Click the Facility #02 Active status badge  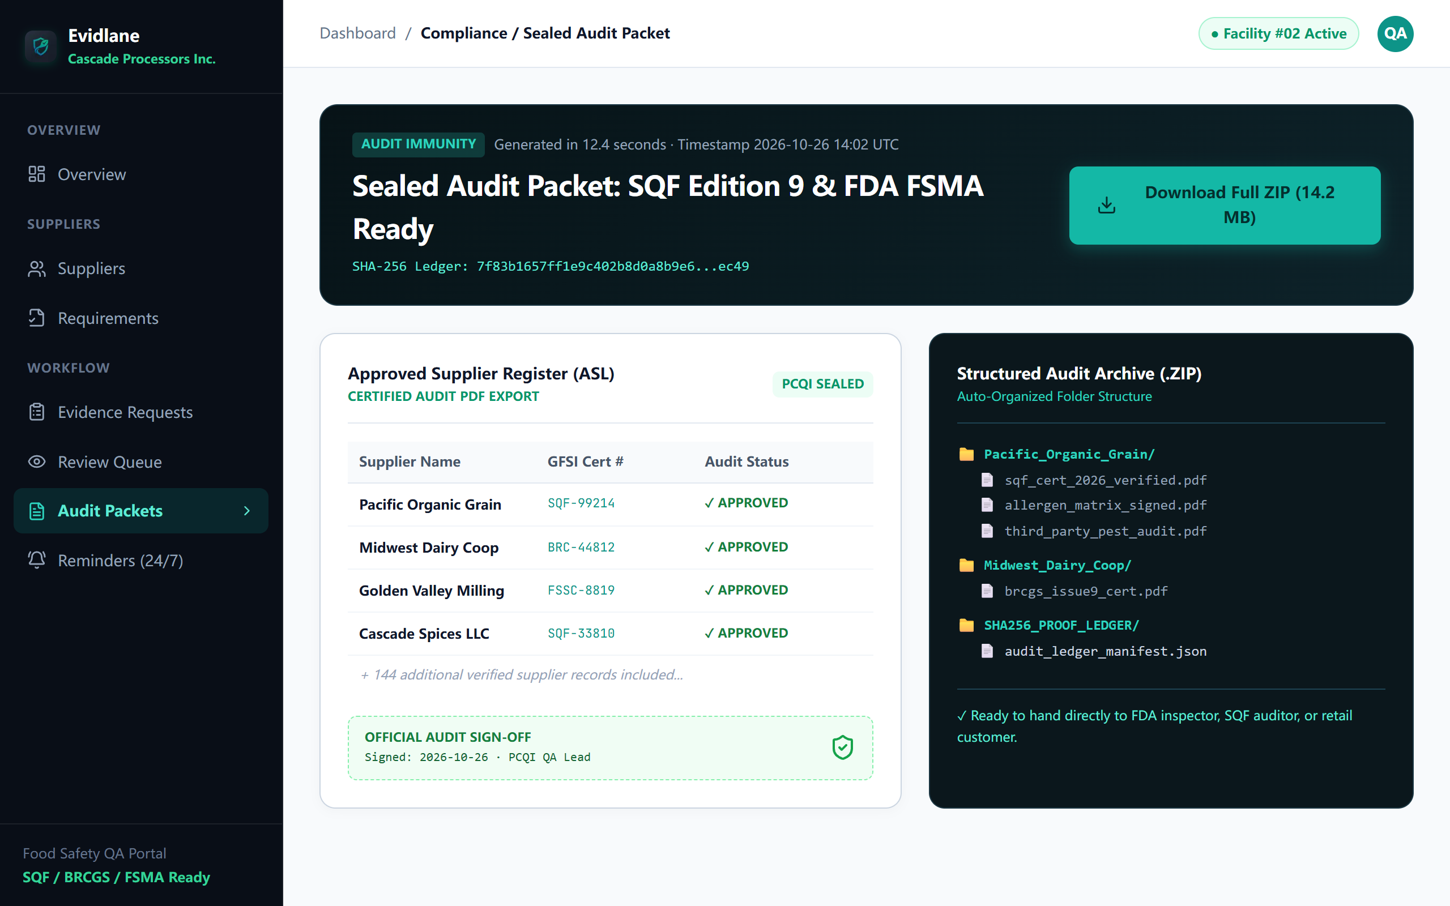click(x=1278, y=33)
